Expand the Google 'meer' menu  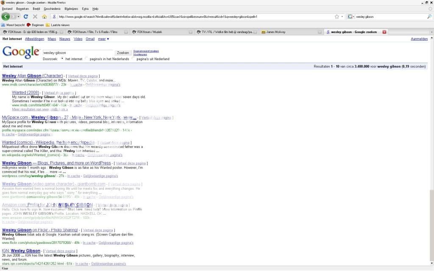tap(103, 39)
